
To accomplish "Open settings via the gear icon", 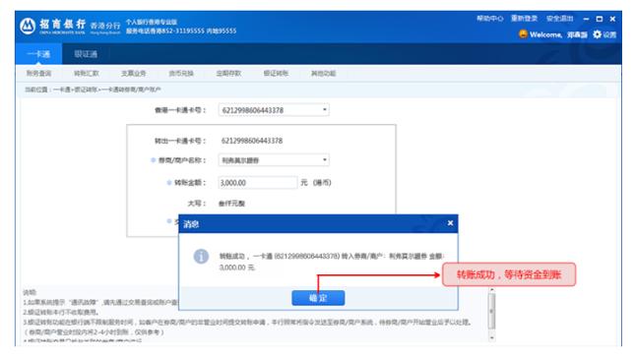I will 597,34.
